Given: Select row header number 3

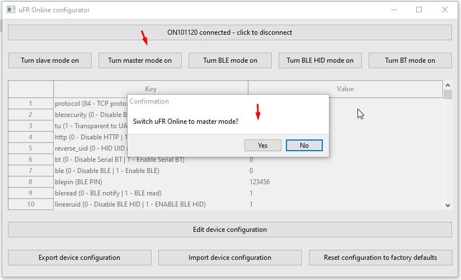Looking at the screenshot, I should [x=31, y=126].
